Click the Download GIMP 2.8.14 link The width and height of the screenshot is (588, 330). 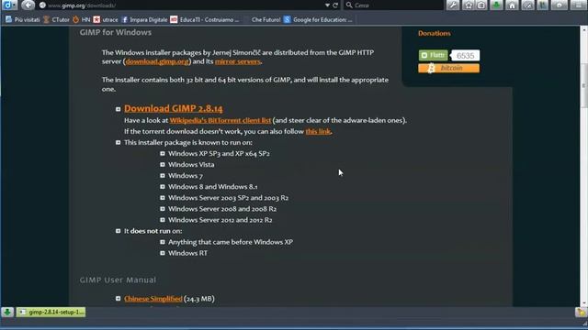point(174,108)
